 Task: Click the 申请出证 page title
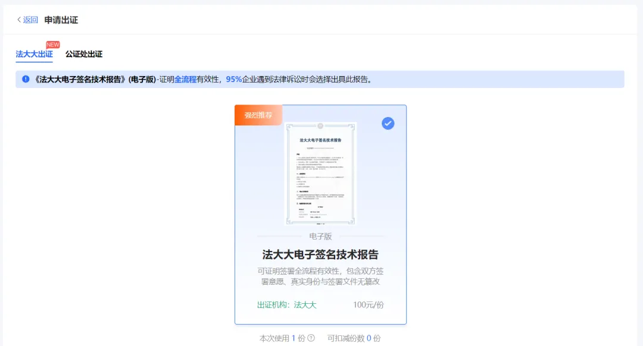tap(61, 20)
